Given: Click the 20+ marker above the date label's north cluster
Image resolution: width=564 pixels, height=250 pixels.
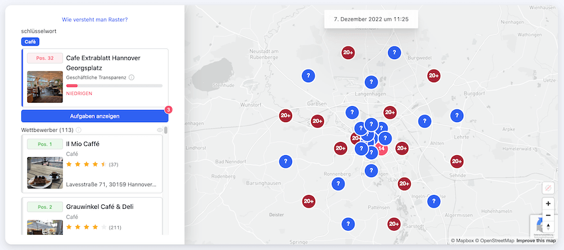Looking at the screenshot, I should pyautogui.click(x=348, y=52).
